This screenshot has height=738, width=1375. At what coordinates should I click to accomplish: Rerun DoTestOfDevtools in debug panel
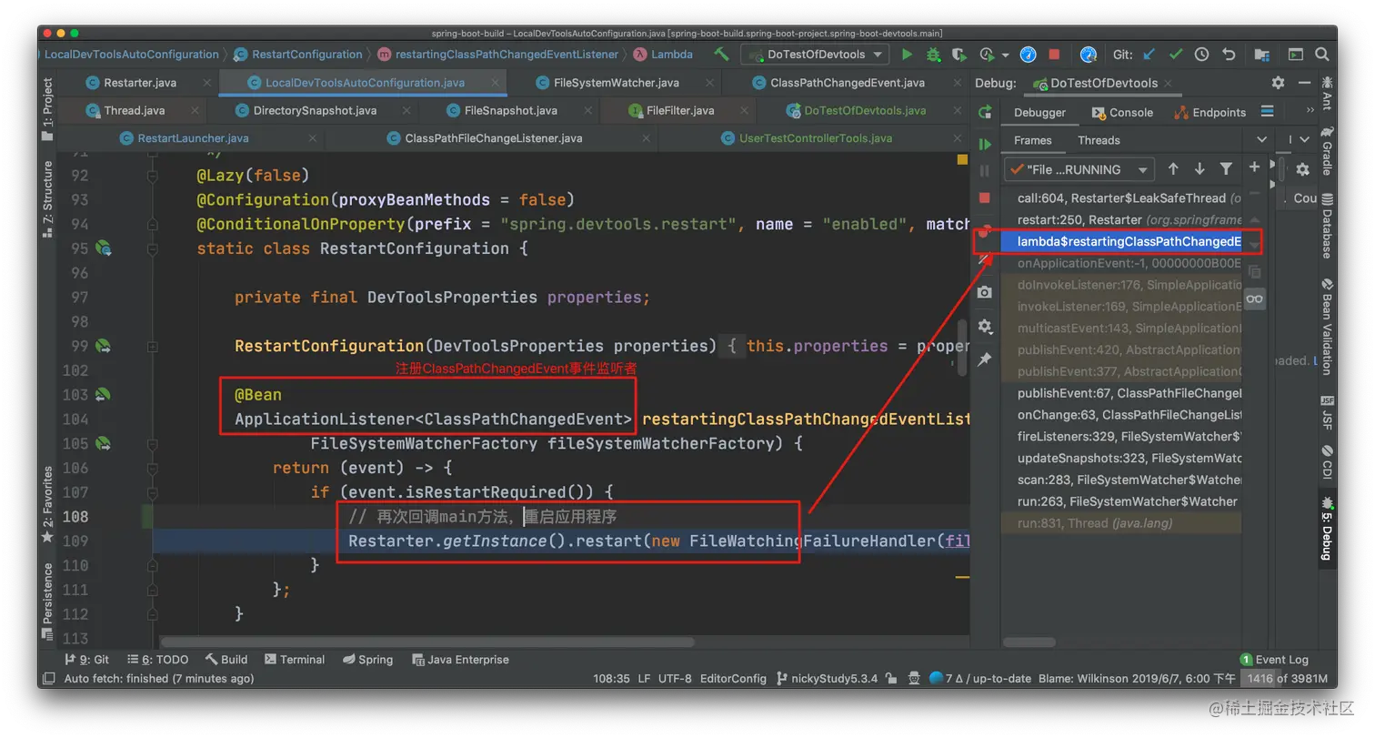pos(985,112)
